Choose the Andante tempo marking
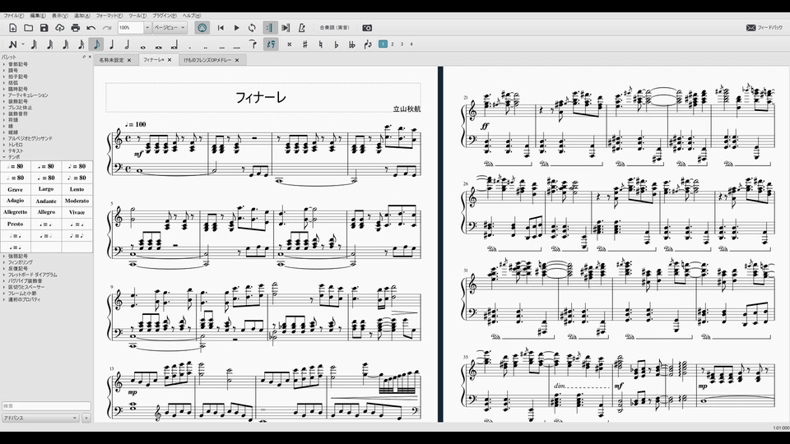Screen dimensions: 790x444 click(x=46, y=201)
